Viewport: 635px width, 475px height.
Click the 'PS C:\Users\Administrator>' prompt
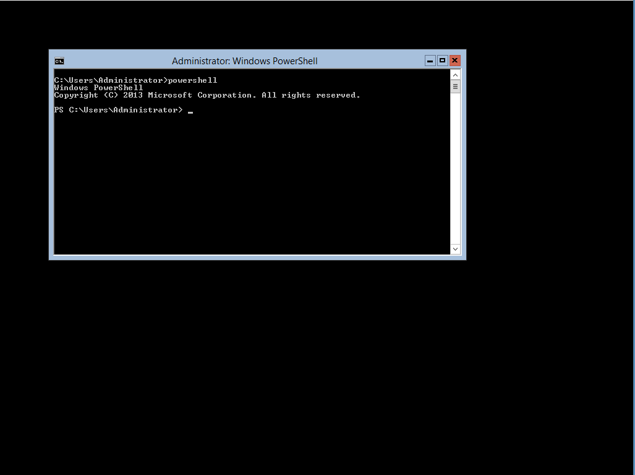point(118,110)
